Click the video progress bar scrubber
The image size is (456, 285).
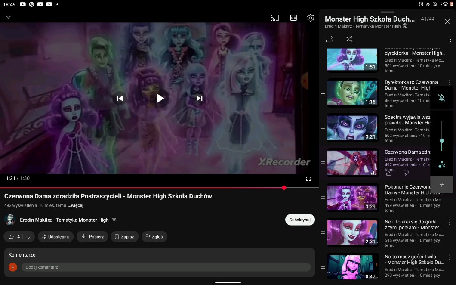[284, 188]
